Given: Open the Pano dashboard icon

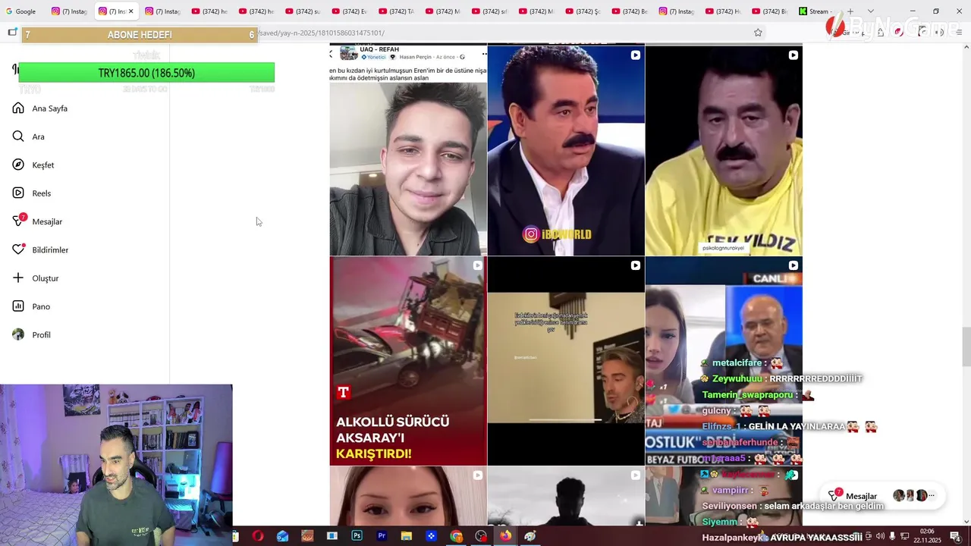Looking at the screenshot, I should [18, 306].
